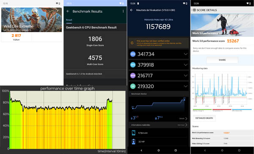Screen dimensions: 254x154
Task: Tap the back arrow in Geekbench results
Action: point(68,11)
